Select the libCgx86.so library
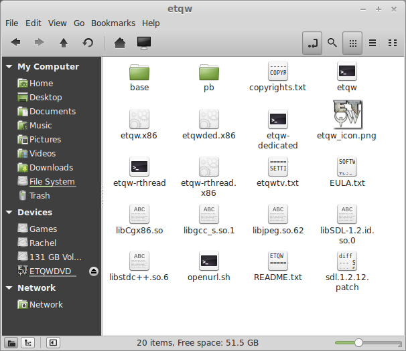The width and height of the screenshot is (406, 351). [x=139, y=220]
